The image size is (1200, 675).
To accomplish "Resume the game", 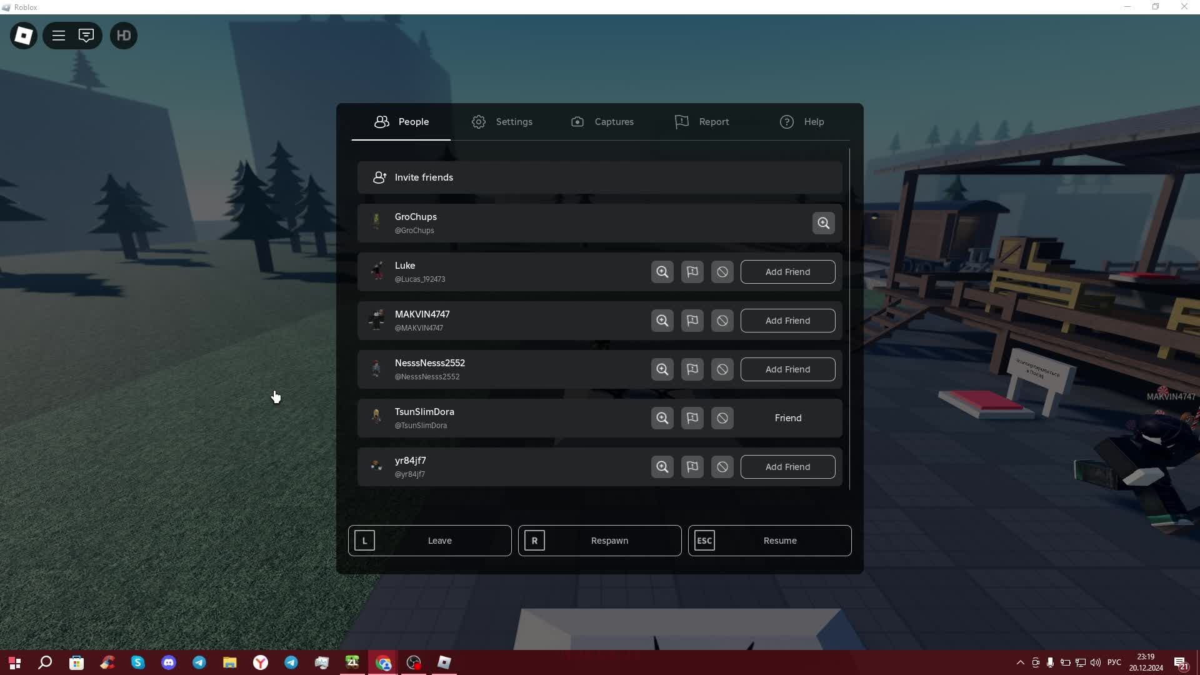I will tap(769, 541).
